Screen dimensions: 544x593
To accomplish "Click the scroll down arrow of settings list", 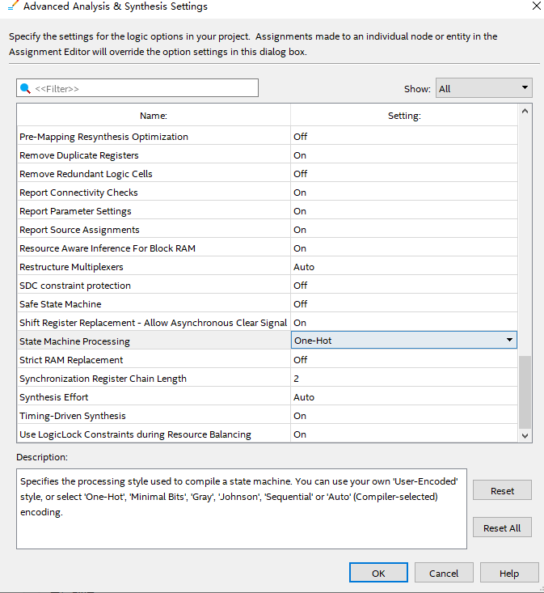I will pyautogui.click(x=525, y=434).
